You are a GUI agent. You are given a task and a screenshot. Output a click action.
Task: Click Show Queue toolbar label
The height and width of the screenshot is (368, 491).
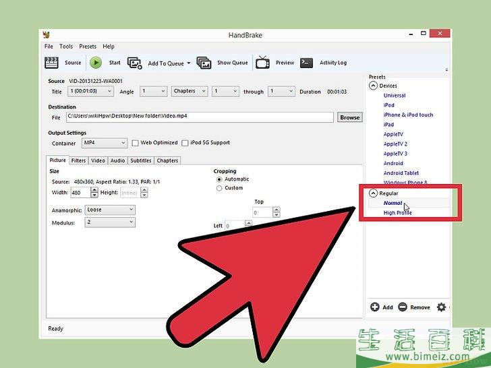pyautogui.click(x=232, y=63)
